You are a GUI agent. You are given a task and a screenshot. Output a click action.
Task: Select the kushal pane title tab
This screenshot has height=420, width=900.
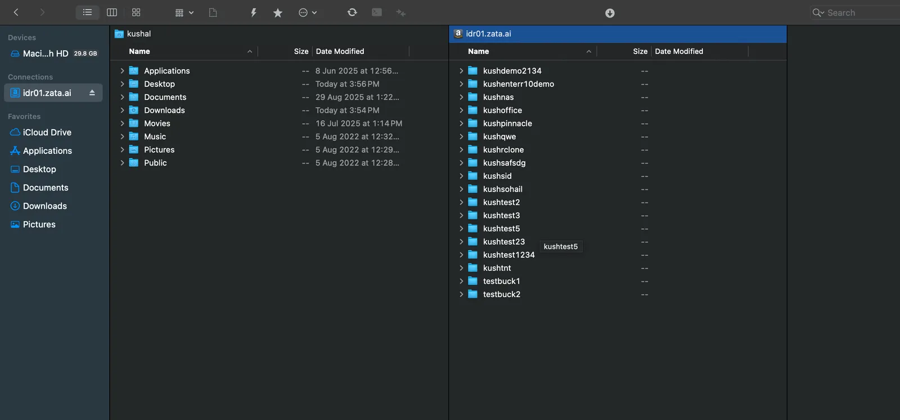pyautogui.click(x=279, y=34)
